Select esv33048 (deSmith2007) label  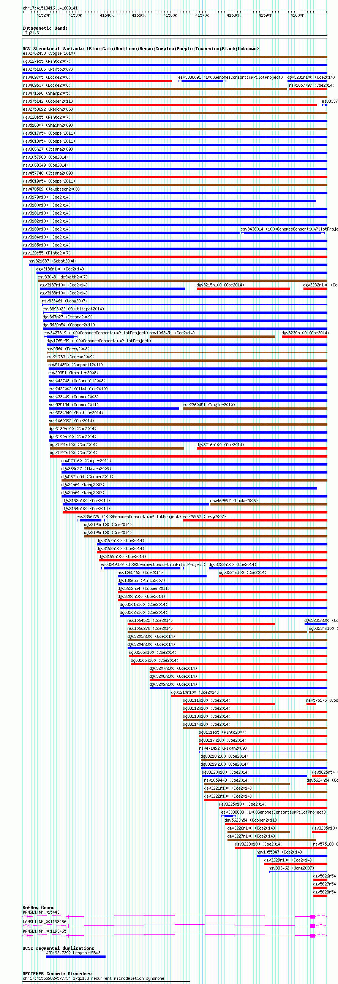click(63, 277)
